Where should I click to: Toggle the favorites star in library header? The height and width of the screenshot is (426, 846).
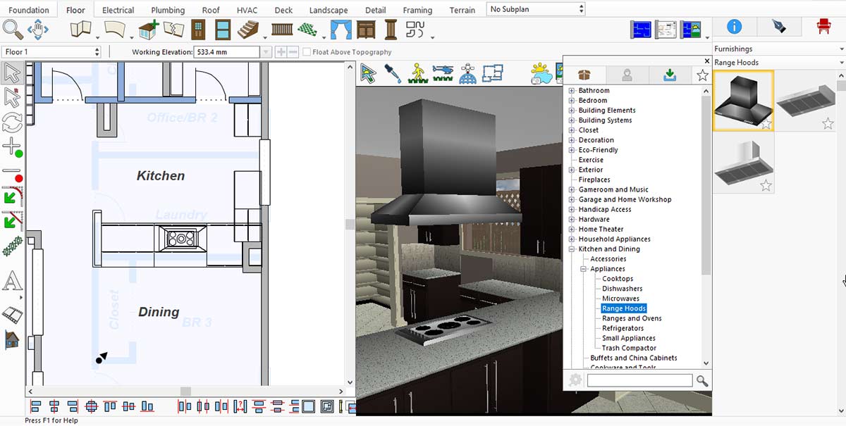click(x=702, y=76)
